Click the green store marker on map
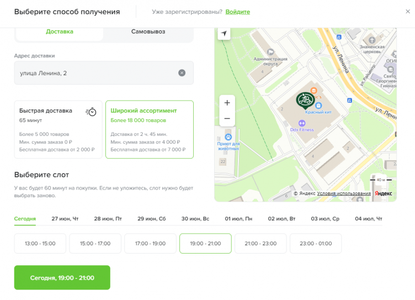The image size is (415, 300). 305,100
